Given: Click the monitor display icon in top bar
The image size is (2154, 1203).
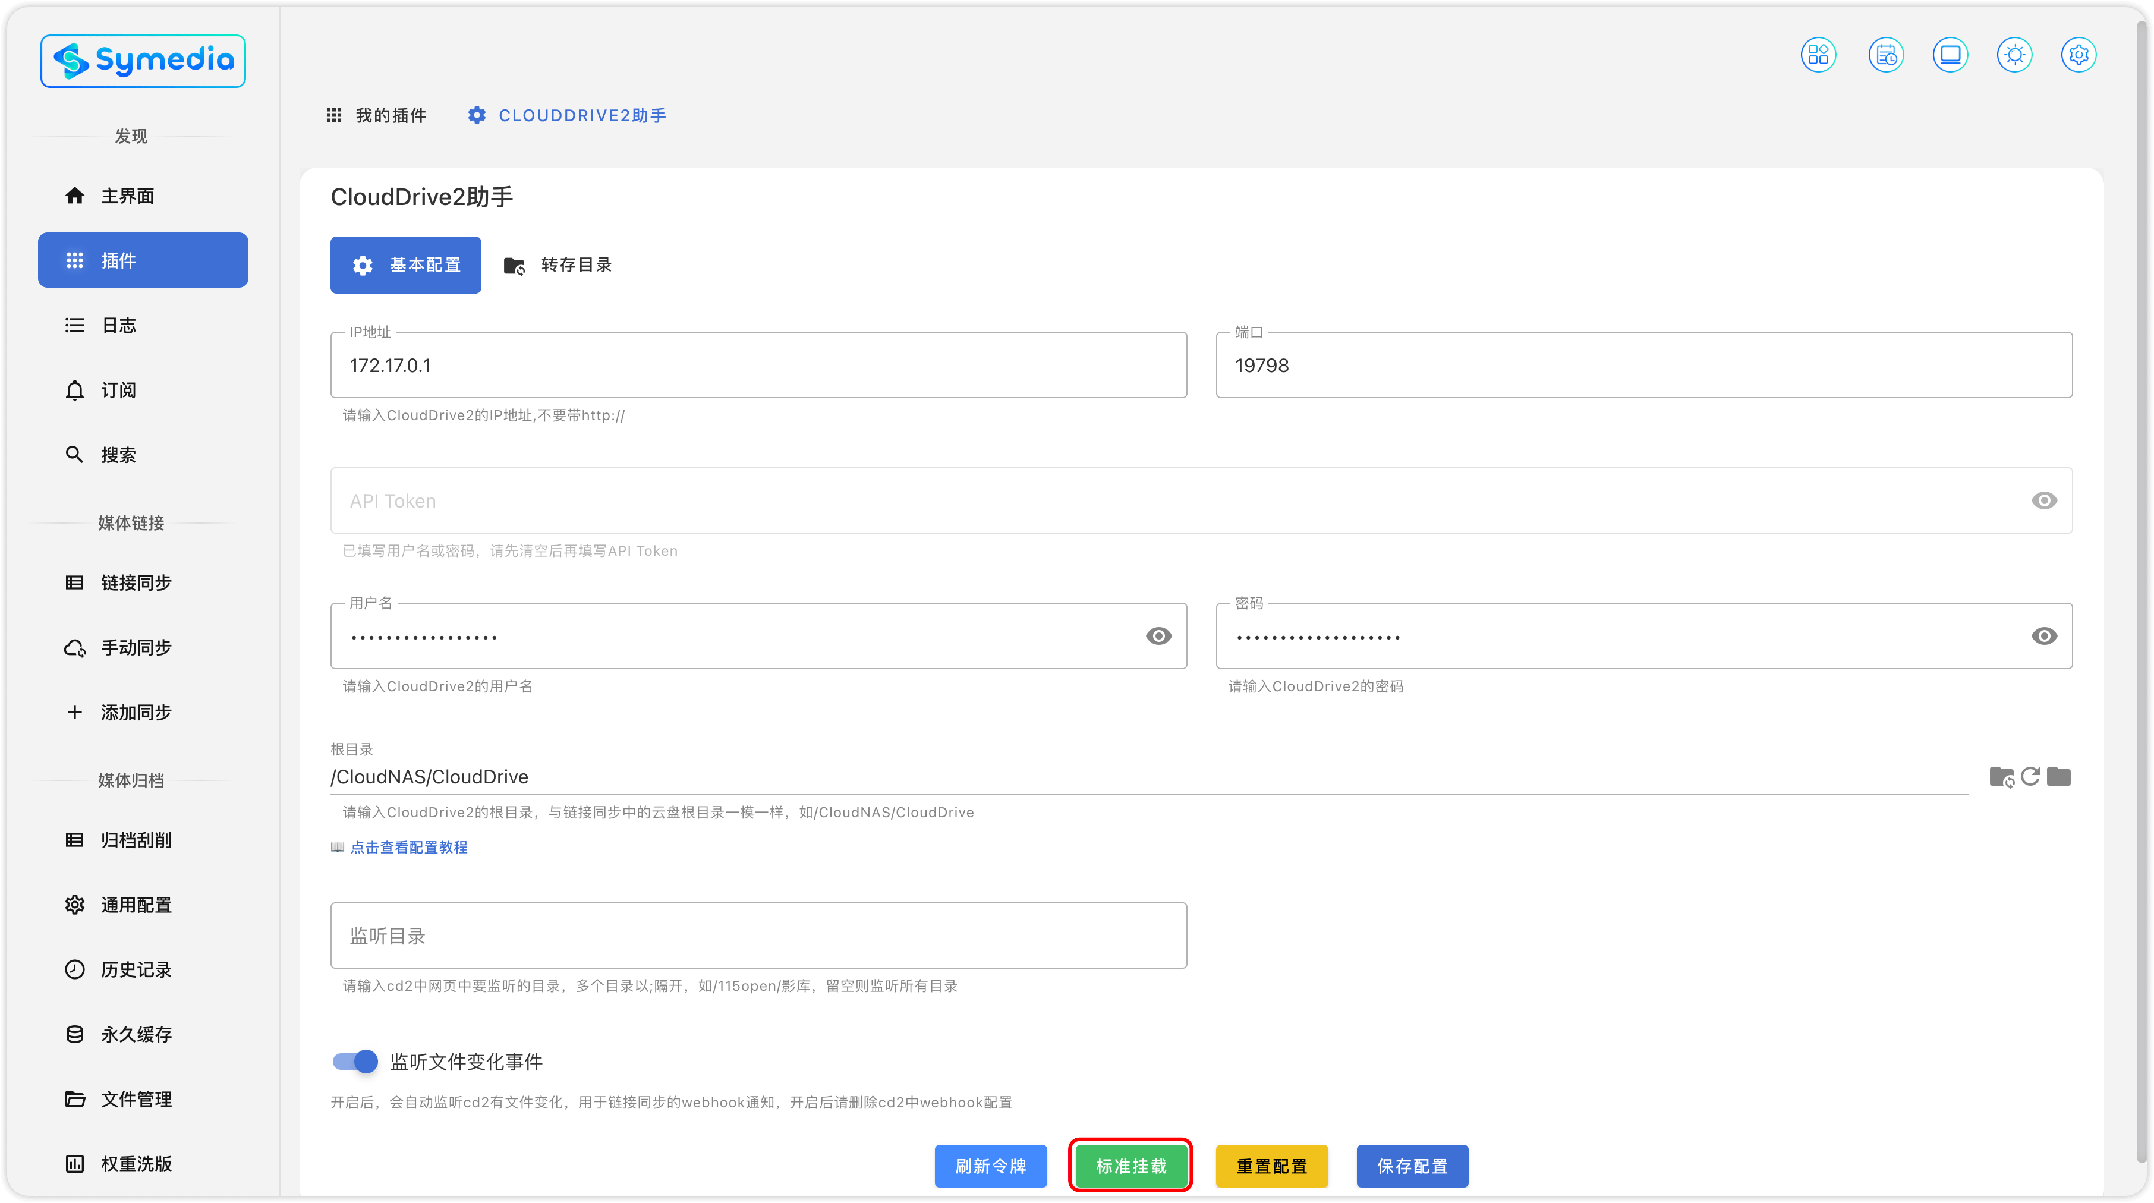Looking at the screenshot, I should pyautogui.click(x=1950, y=55).
